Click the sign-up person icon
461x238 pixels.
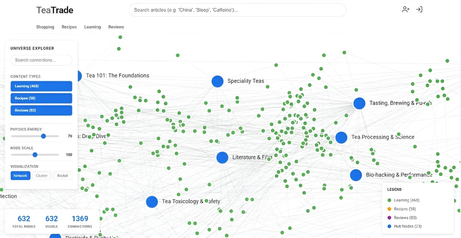pyautogui.click(x=405, y=9)
